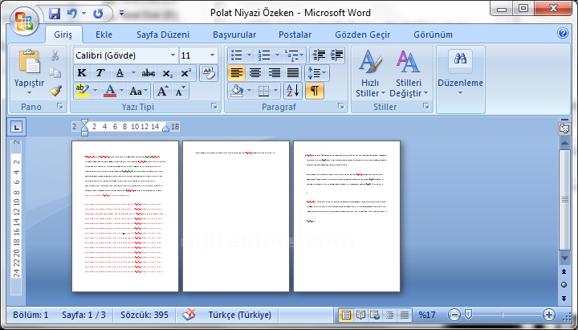
Task: Open the Gözden Geçir tab
Action: click(x=362, y=35)
